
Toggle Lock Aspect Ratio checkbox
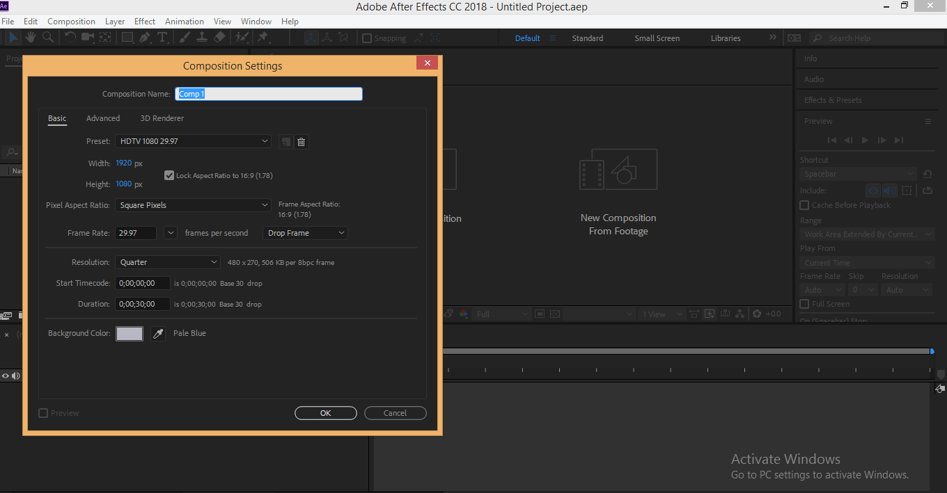169,175
